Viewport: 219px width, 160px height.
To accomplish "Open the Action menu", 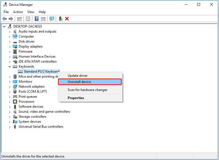I will (18, 12).
